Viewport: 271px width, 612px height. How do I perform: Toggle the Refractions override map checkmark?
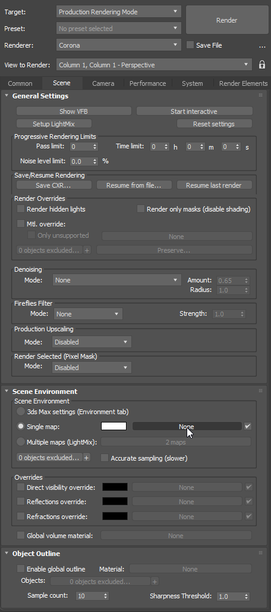pos(248,516)
